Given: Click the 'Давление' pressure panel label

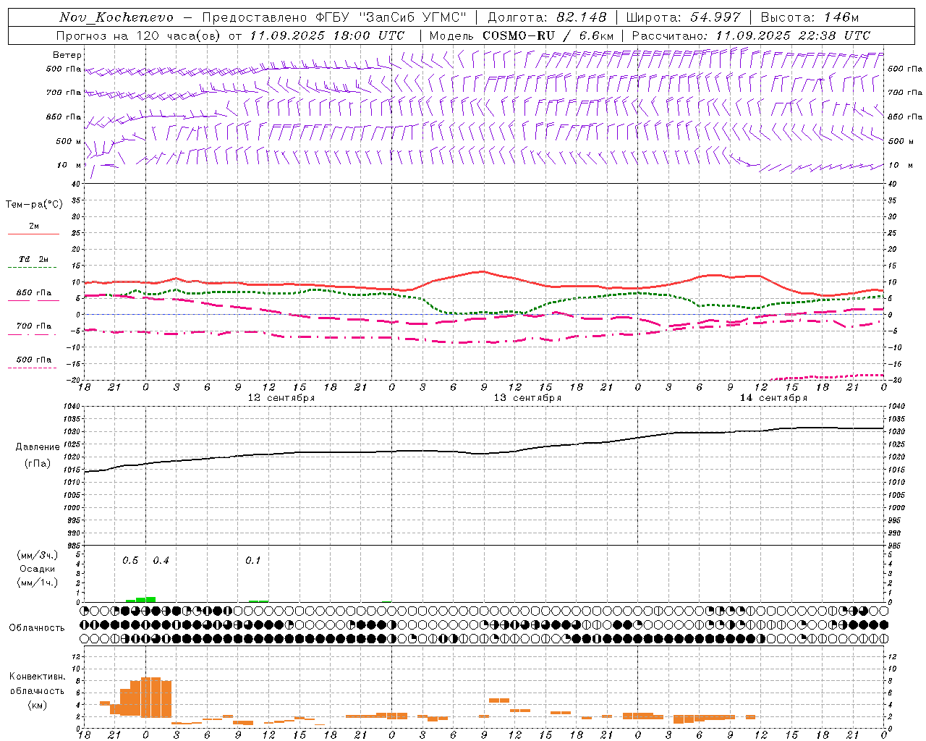Looking at the screenshot, I should 38,447.
